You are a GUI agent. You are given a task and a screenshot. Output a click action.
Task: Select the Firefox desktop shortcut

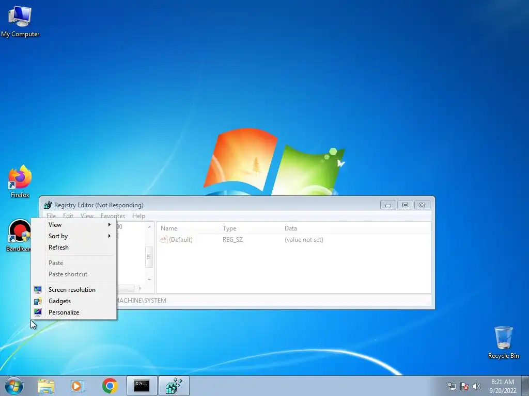[x=20, y=181]
